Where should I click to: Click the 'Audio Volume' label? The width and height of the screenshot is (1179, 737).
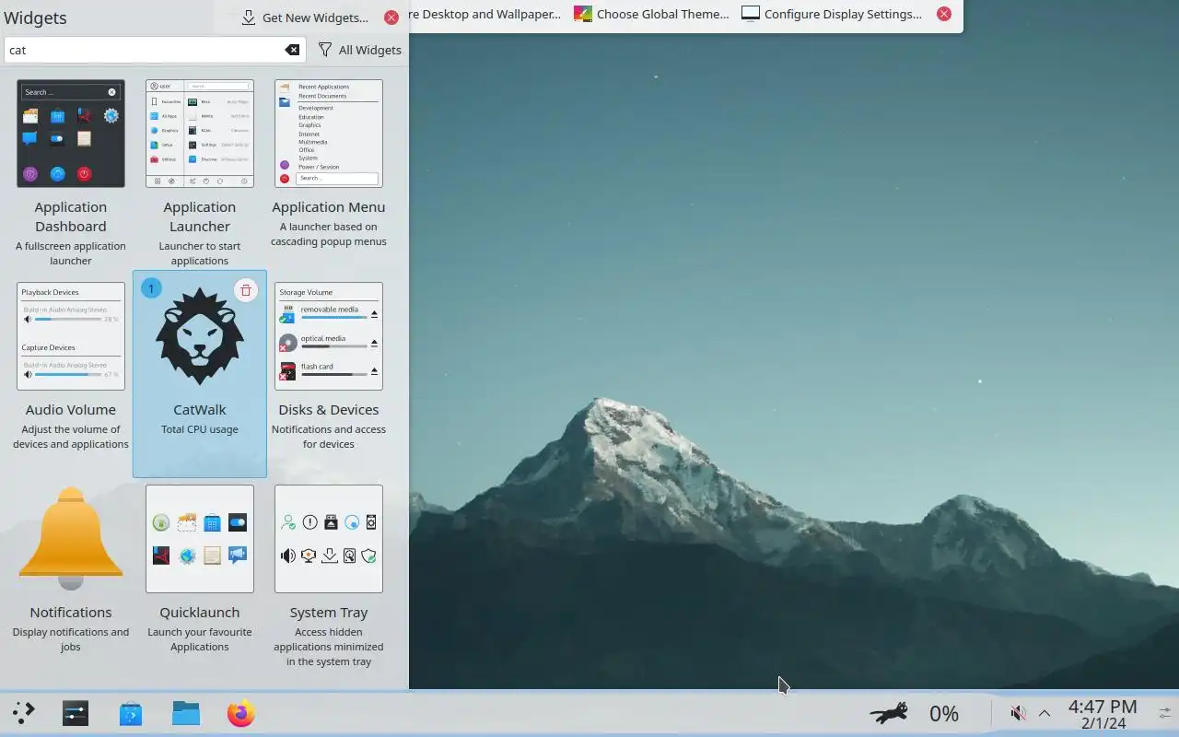click(71, 410)
